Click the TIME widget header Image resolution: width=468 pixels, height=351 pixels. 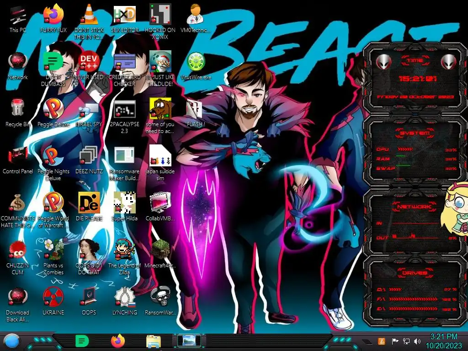pyautogui.click(x=415, y=61)
